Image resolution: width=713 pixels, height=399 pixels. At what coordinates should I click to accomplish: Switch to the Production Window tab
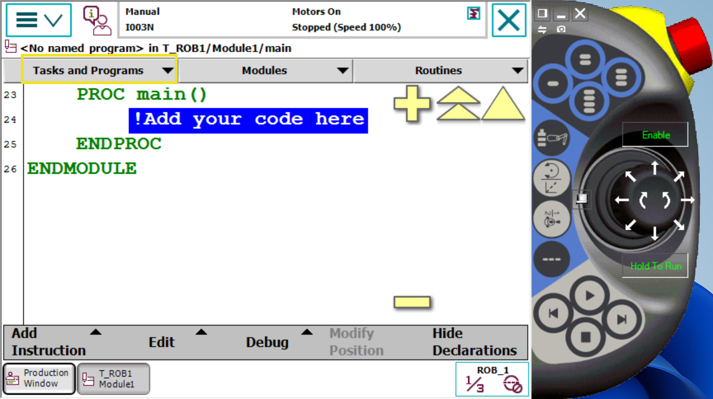39,378
